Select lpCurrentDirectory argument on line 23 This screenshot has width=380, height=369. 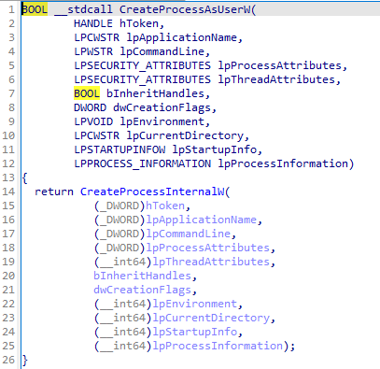coord(211,318)
